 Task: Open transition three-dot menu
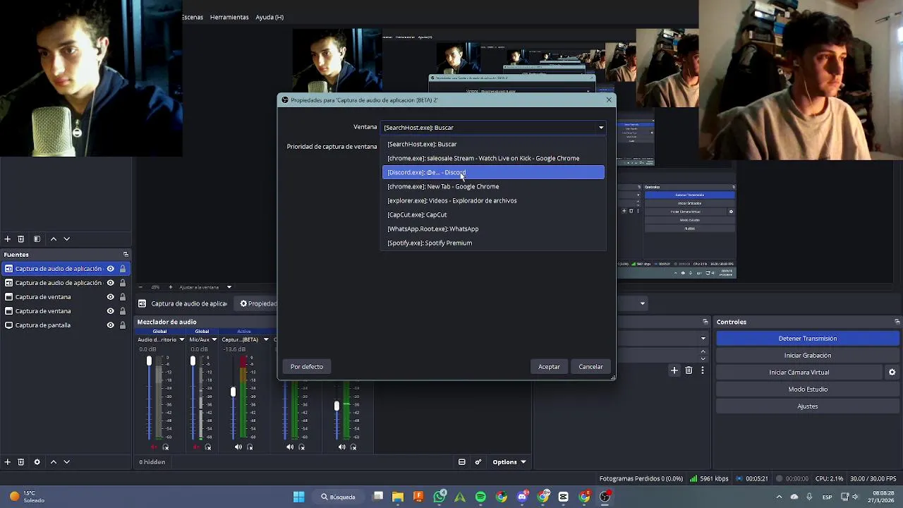702,370
